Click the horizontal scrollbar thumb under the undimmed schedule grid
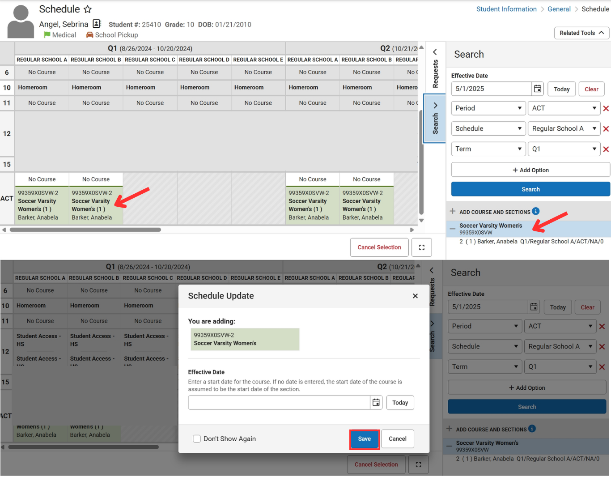This screenshot has height=477, width=611. coord(85,230)
